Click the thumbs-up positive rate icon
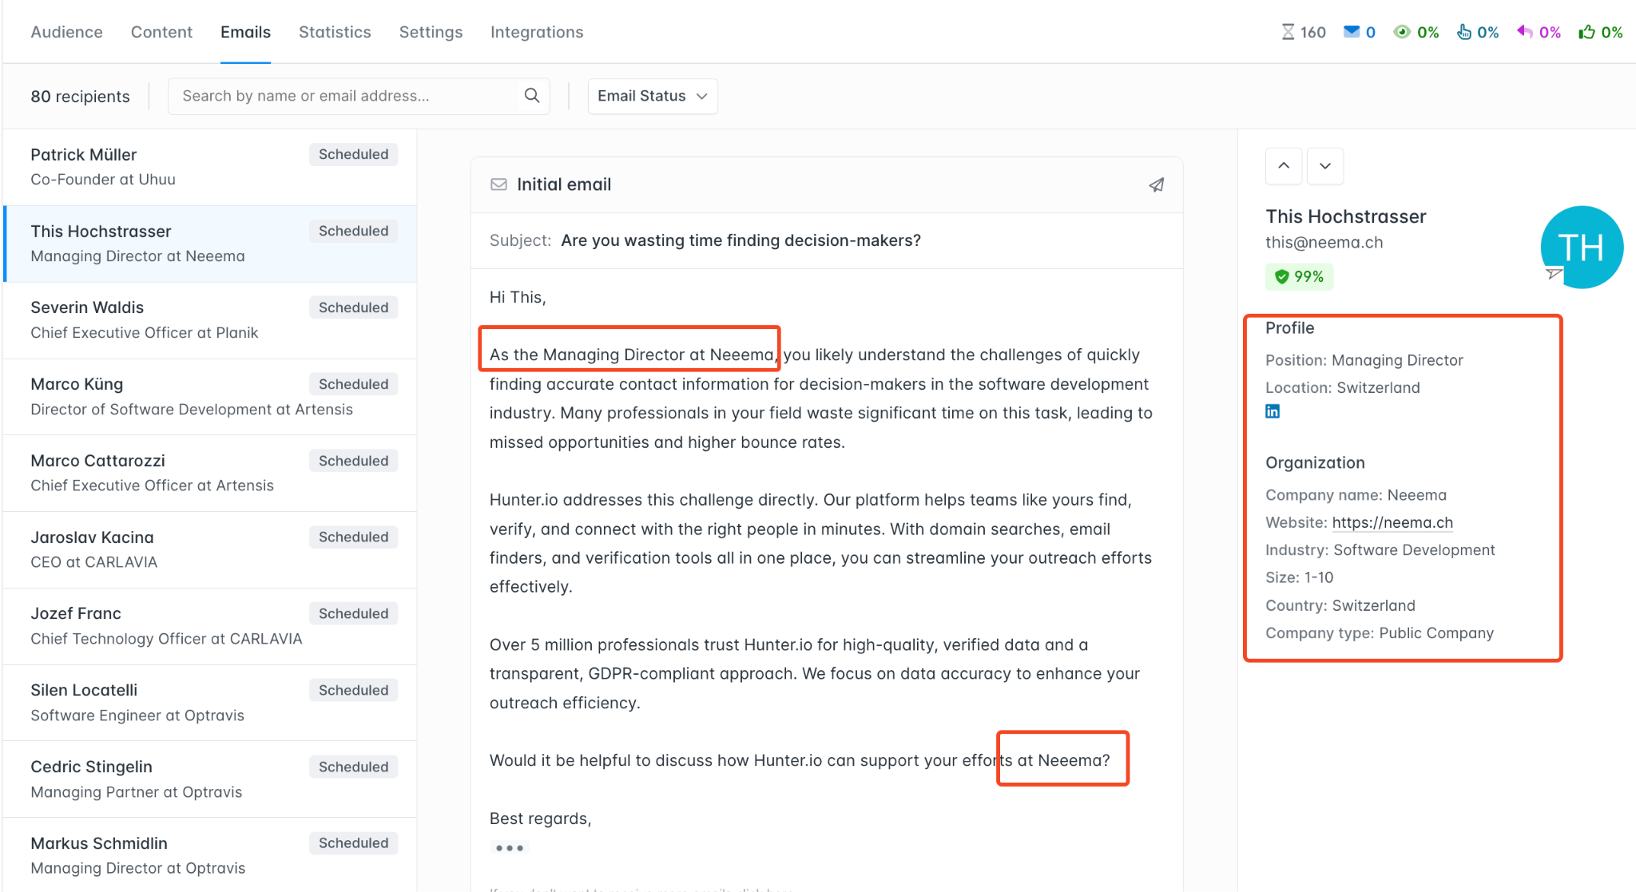This screenshot has height=892, width=1636. coord(1586,32)
